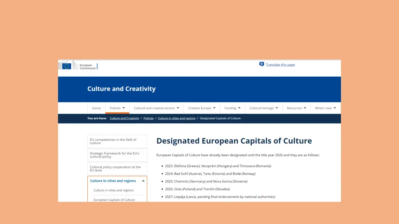Image resolution: width=399 pixels, height=224 pixels.
Task: Expand Cultural and creative sectors arrow
Action: coord(178,108)
